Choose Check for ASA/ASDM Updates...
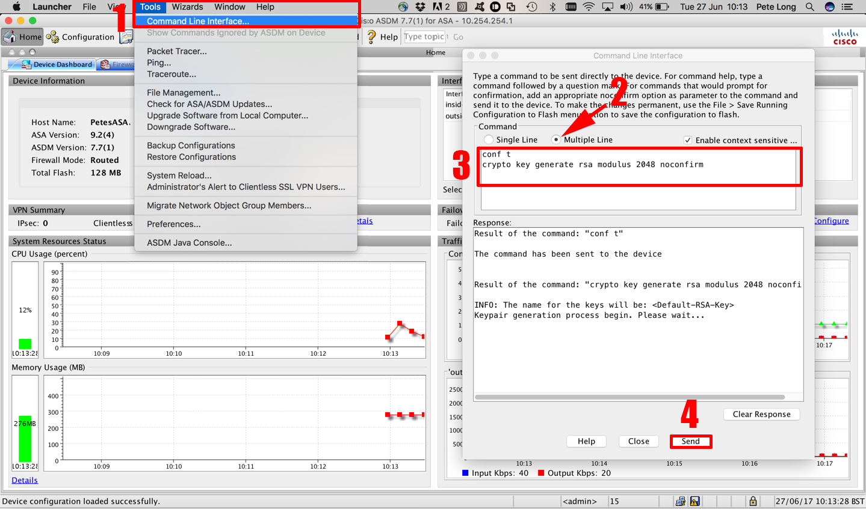Viewport: 866px width, 509px height. (x=246, y=104)
